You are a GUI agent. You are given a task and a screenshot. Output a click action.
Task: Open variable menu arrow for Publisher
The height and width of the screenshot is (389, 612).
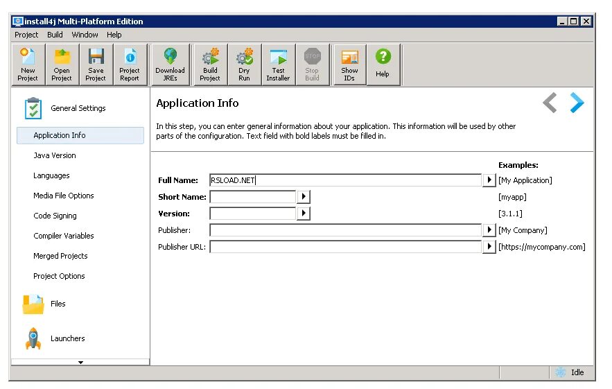[489, 230]
